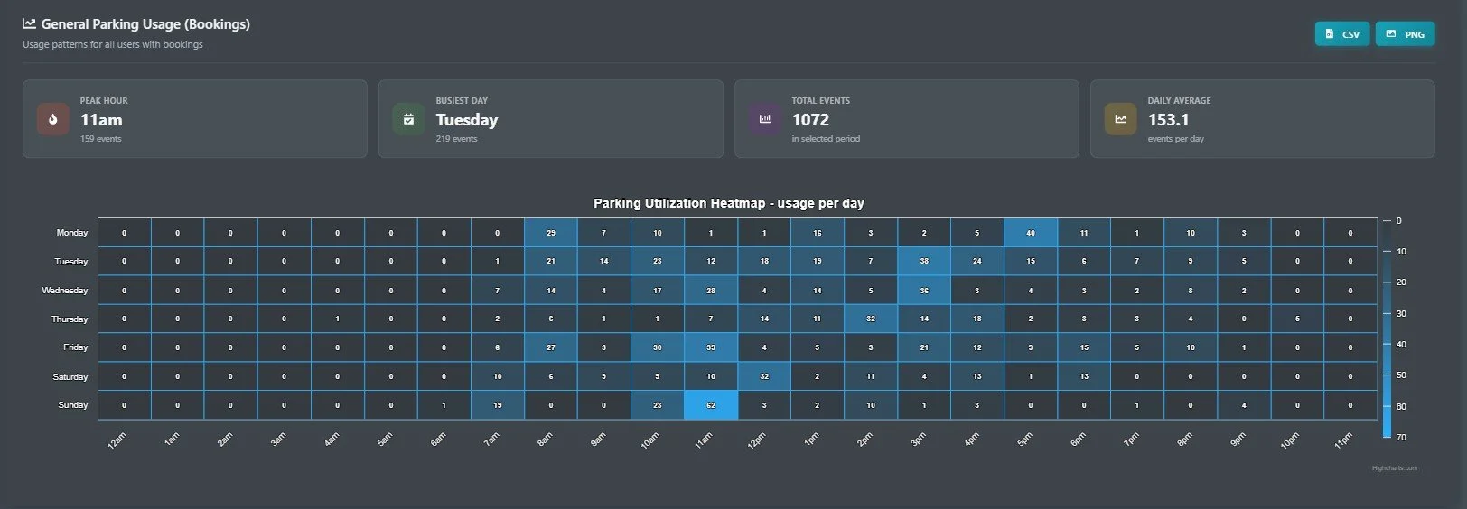Select the Sunday 11am cell showing 62
Image resolution: width=1467 pixels, height=509 pixels.
coord(711,405)
